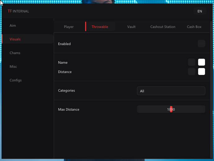Click the Max Distance slider handle
Screen dimensions: 214x161
tap(171, 109)
